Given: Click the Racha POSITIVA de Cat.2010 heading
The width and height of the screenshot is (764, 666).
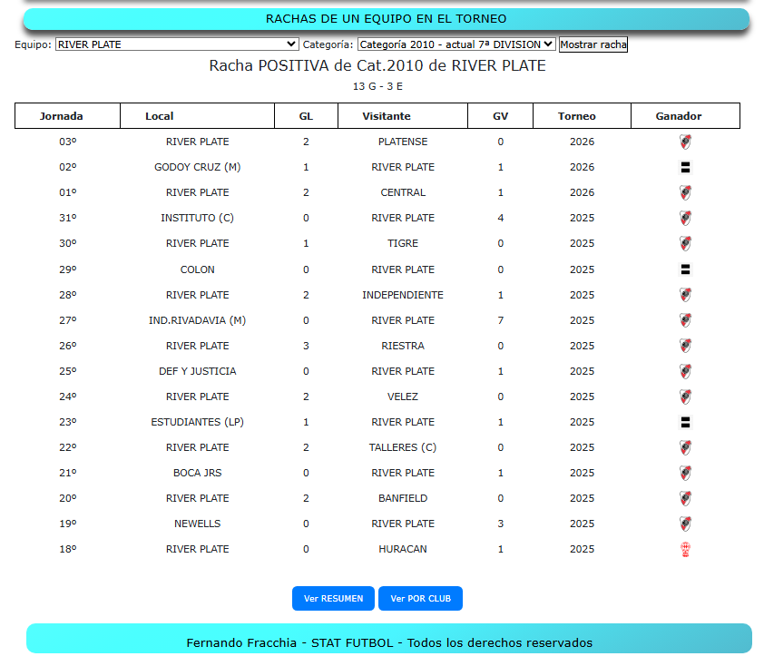Looking at the screenshot, I should coord(377,65).
